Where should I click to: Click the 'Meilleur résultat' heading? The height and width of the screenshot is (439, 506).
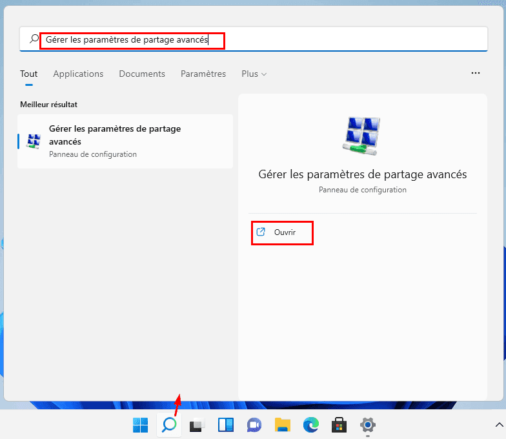point(49,105)
